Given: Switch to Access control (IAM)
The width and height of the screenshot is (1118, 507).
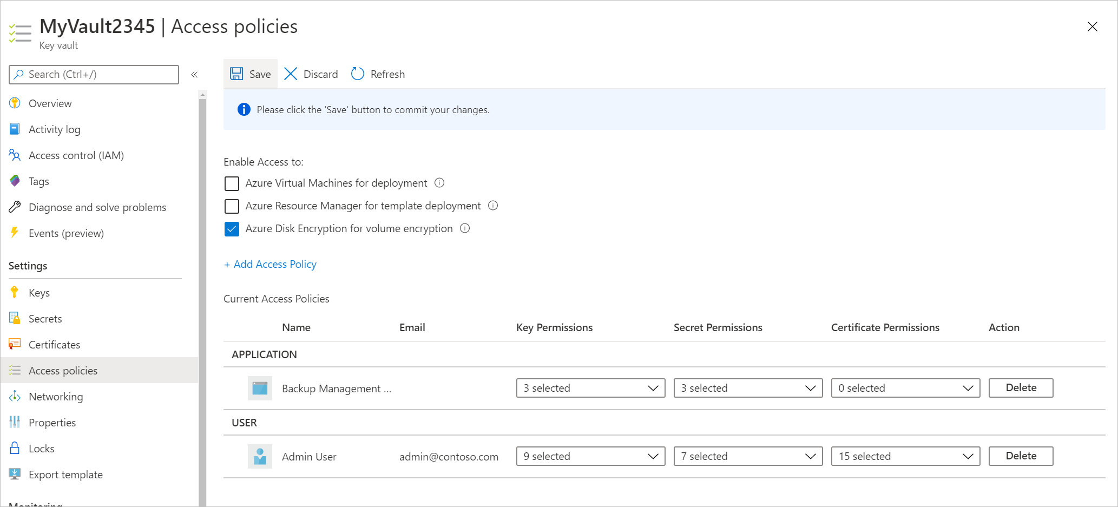Looking at the screenshot, I should 15,155.
